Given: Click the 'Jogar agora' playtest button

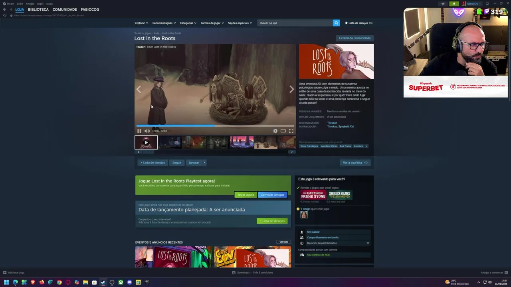Looking at the screenshot, I should [x=246, y=195].
